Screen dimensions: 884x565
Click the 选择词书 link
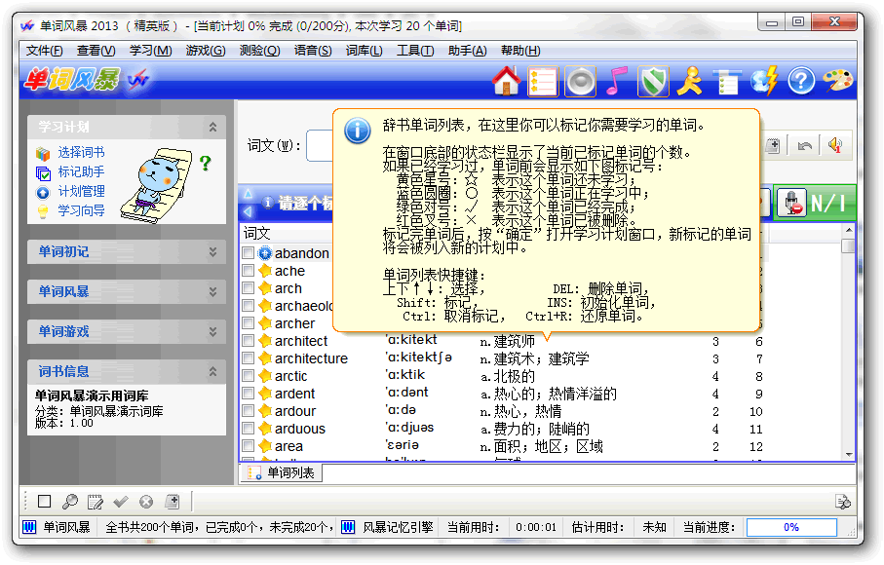(81, 153)
